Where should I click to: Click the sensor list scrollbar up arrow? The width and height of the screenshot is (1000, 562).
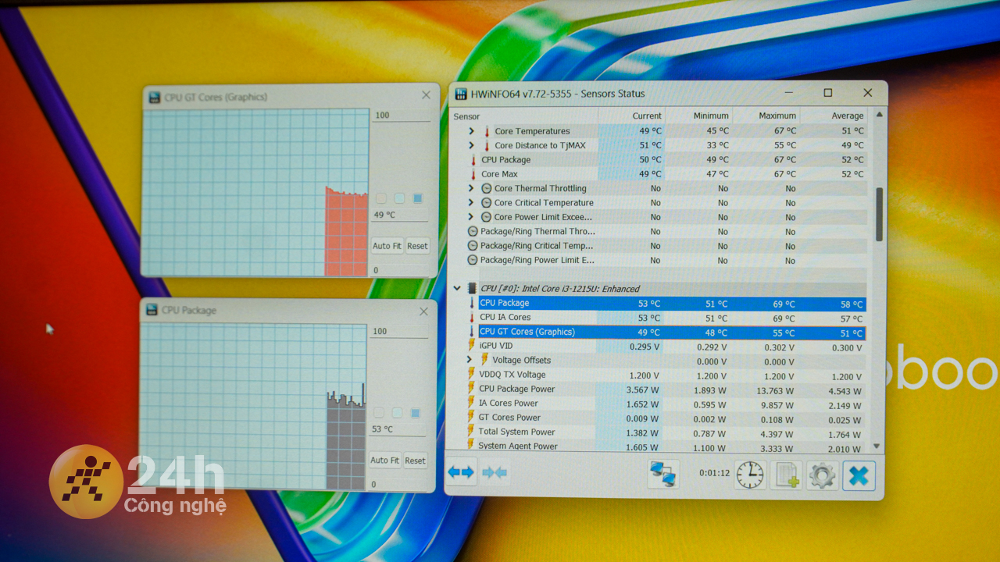point(878,115)
